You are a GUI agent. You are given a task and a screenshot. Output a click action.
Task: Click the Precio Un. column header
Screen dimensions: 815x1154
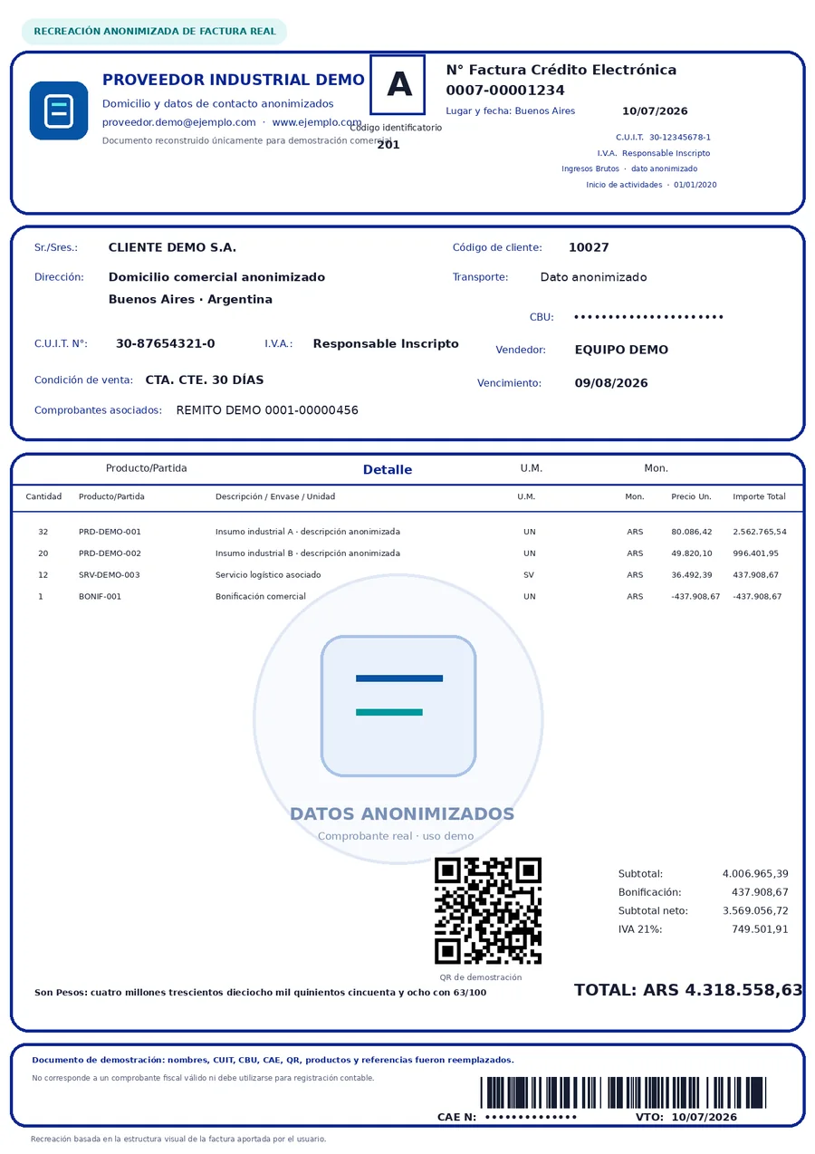click(691, 496)
